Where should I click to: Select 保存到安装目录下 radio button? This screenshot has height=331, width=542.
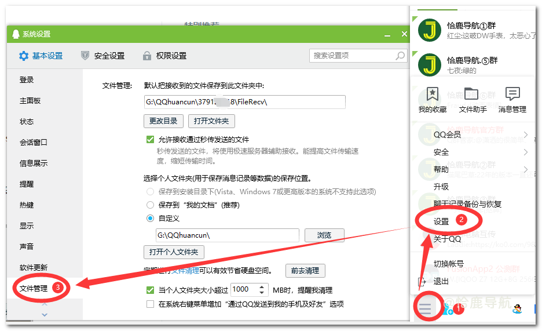coord(150,192)
